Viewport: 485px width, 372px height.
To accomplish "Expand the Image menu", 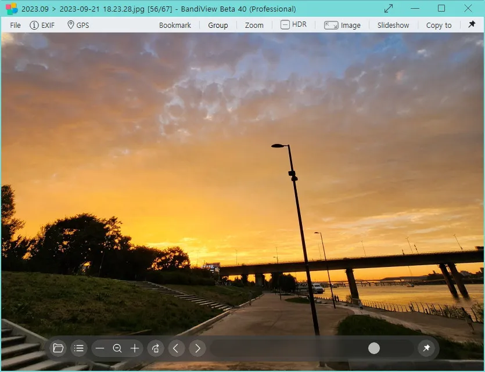I will tap(343, 26).
